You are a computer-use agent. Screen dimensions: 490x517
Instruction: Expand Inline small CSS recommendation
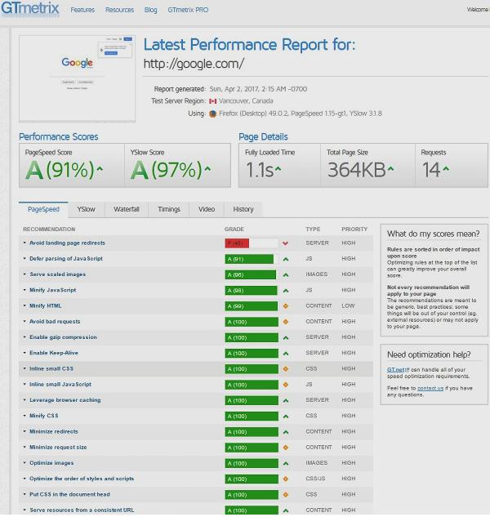(24, 368)
